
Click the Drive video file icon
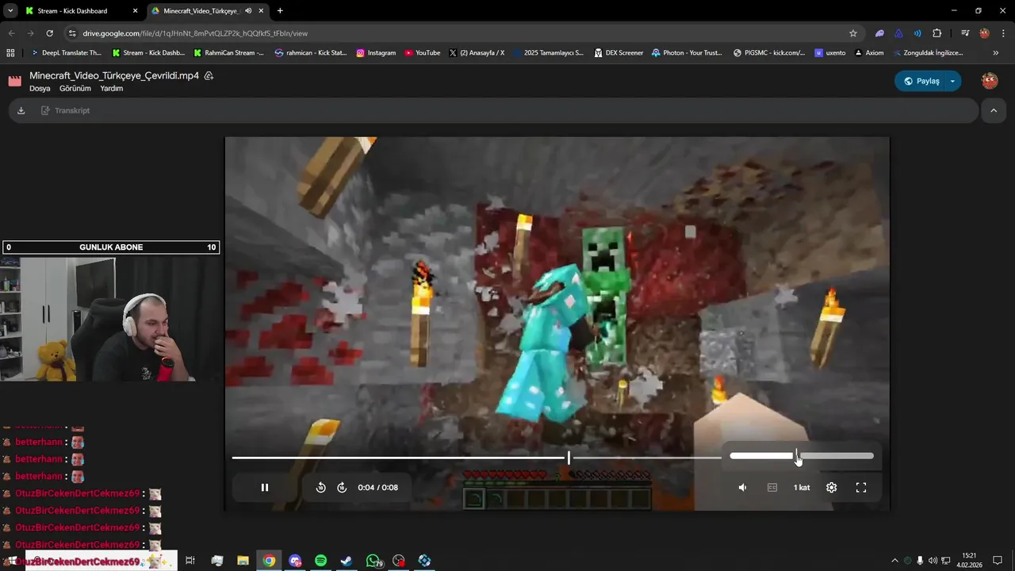[14, 81]
